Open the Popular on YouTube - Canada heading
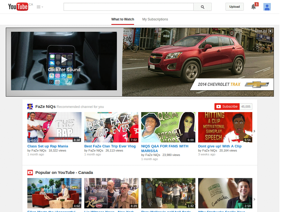The width and height of the screenshot is (283, 212). click(x=64, y=173)
